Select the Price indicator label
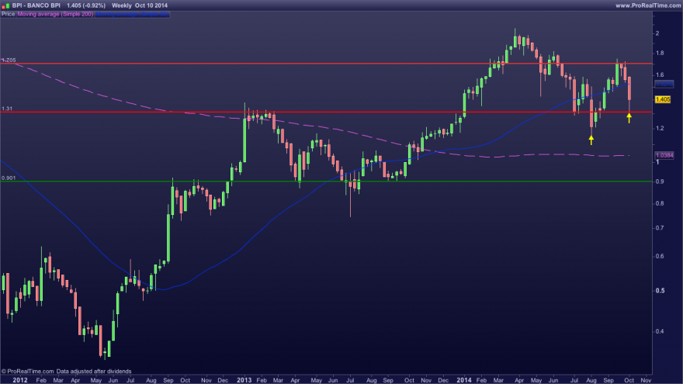The image size is (683, 384). tap(8, 14)
